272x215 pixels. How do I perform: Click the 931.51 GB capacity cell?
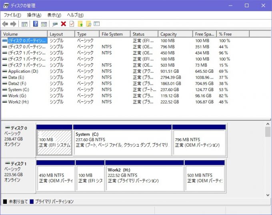170,71
